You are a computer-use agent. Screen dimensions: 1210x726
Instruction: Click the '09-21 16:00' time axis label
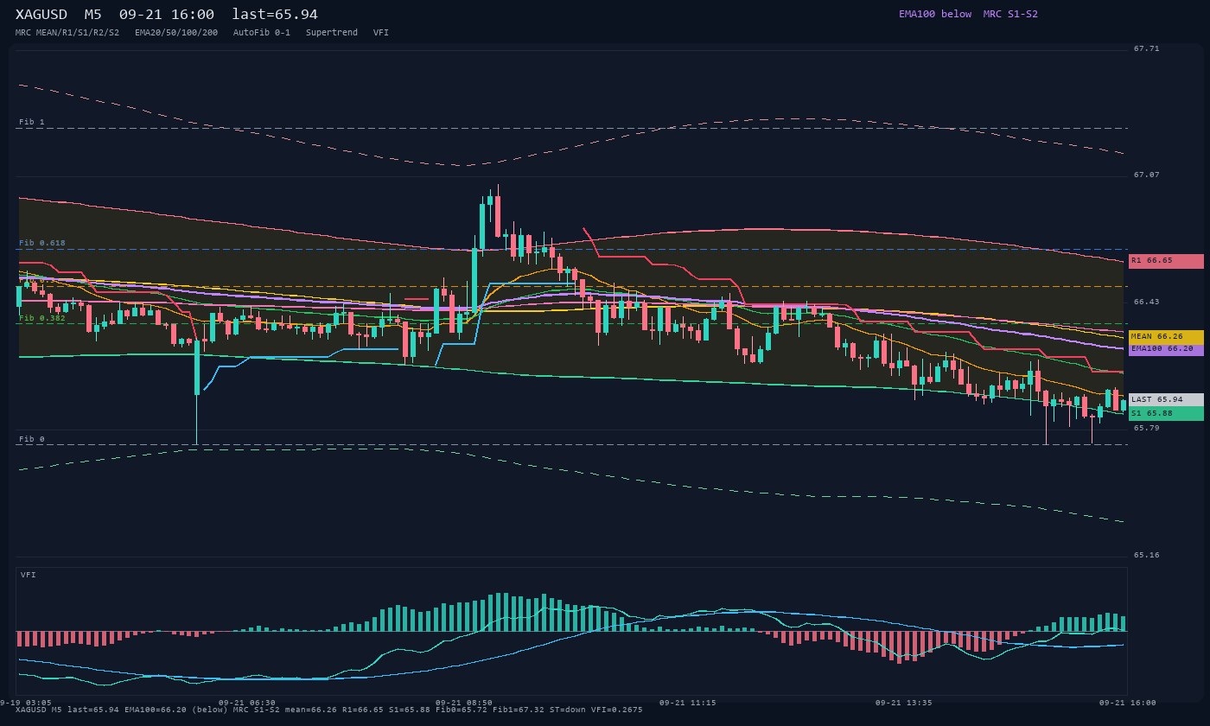1127,703
